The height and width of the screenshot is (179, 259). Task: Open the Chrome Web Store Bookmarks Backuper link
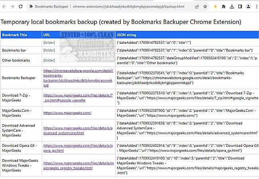[78, 78]
